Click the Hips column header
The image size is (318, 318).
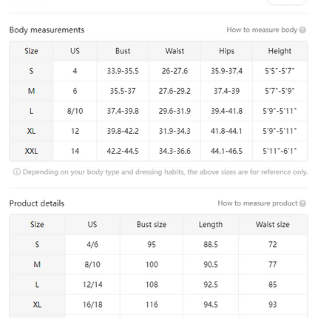pos(226,51)
